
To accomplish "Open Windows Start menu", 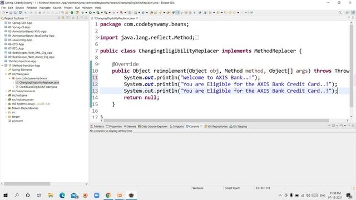I will (6, 195).
